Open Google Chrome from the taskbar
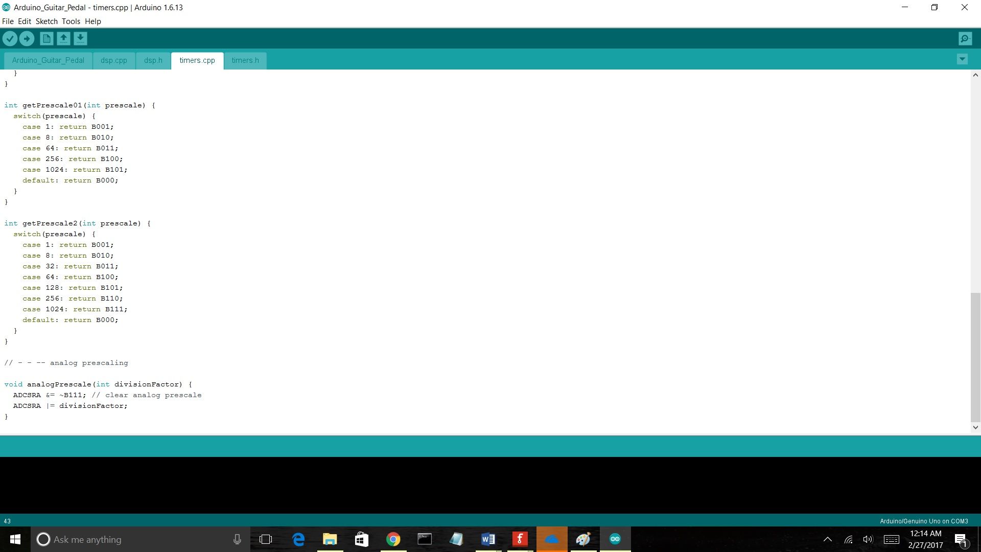 pyautogui.click(x=393, y=539)
